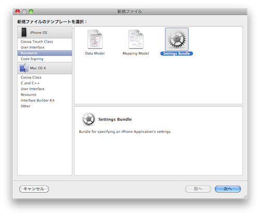Select the Data Model template icon
This screenshot has width=260, height=216.
click(95, 39)
